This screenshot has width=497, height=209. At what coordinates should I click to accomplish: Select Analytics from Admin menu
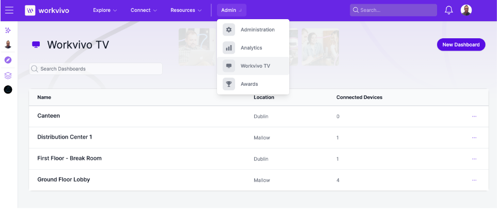click(253, 48)
